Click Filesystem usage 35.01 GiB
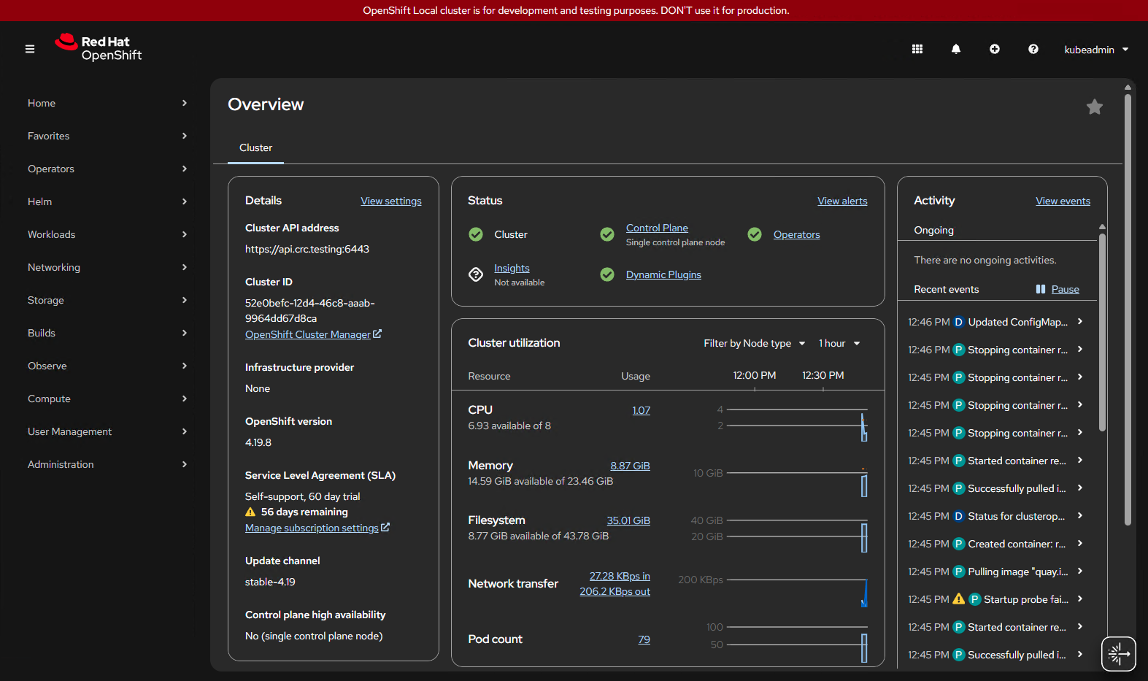 (628, 520)
